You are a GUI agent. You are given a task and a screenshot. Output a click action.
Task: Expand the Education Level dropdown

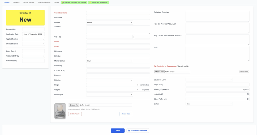209,80
